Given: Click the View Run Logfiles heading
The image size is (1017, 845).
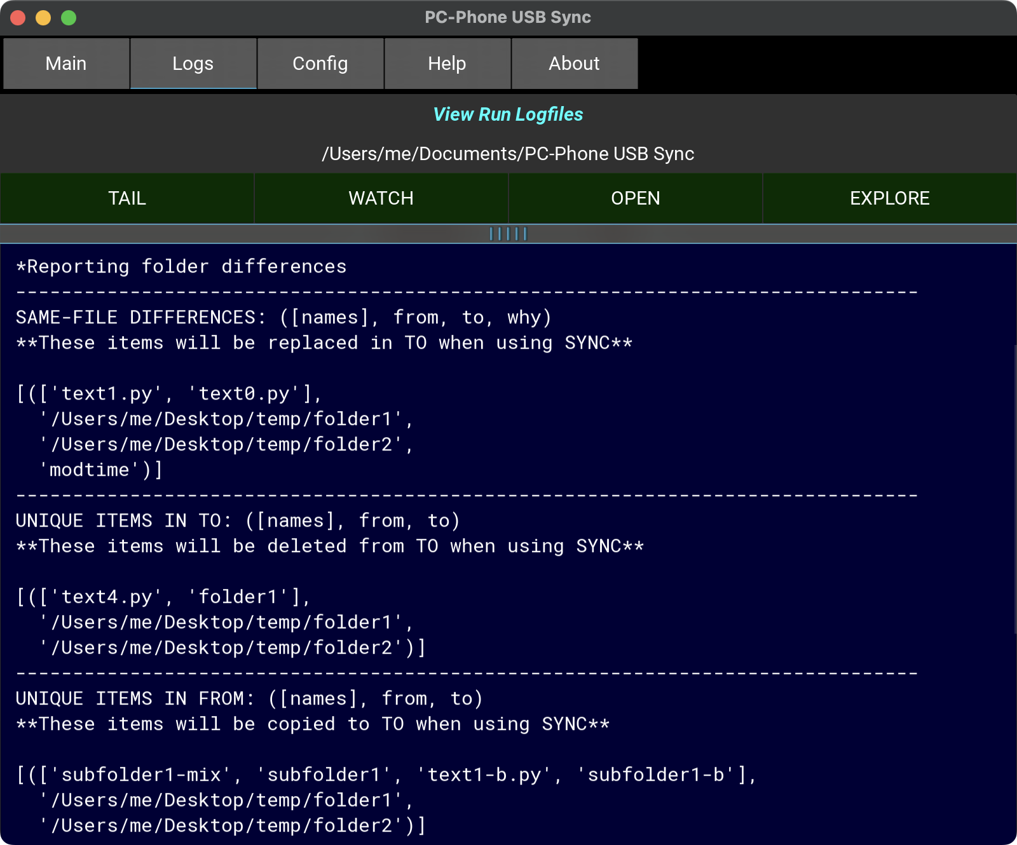Looking at the screenshot, I should click(x=508, y=114).
